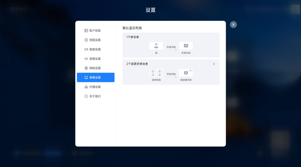This screenshot has width=301, height=167.
Task: Click 共享开始 arrow in 2个或更多参会者 card
Action: [171, 77]
